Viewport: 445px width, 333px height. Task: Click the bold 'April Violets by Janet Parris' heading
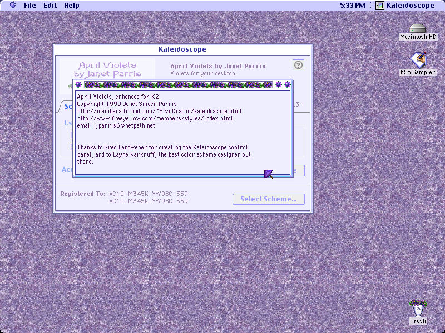(x=218, y=66)
